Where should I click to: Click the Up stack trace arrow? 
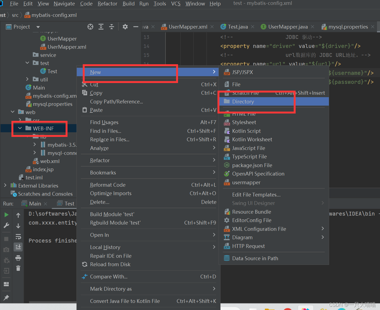pyautogui.click(x=18, y=215)
